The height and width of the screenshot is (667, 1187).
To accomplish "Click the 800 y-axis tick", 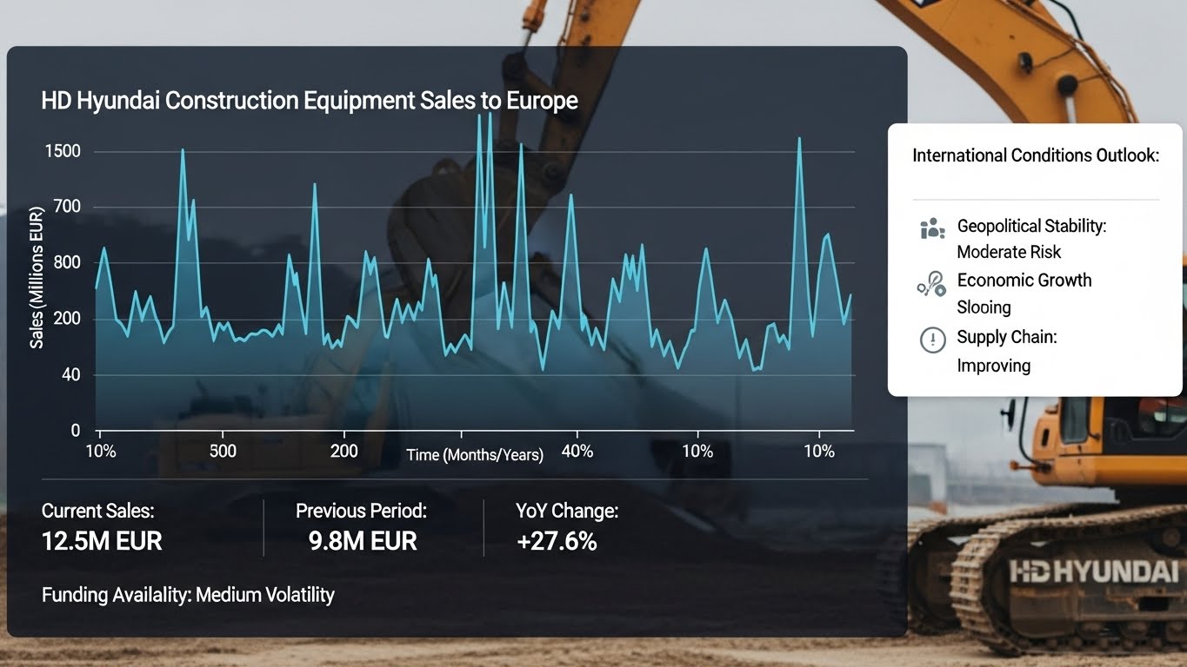I will pos(66,263).
